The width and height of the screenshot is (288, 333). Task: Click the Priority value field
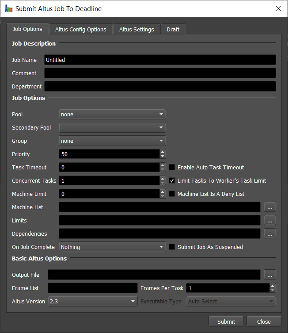109,154
